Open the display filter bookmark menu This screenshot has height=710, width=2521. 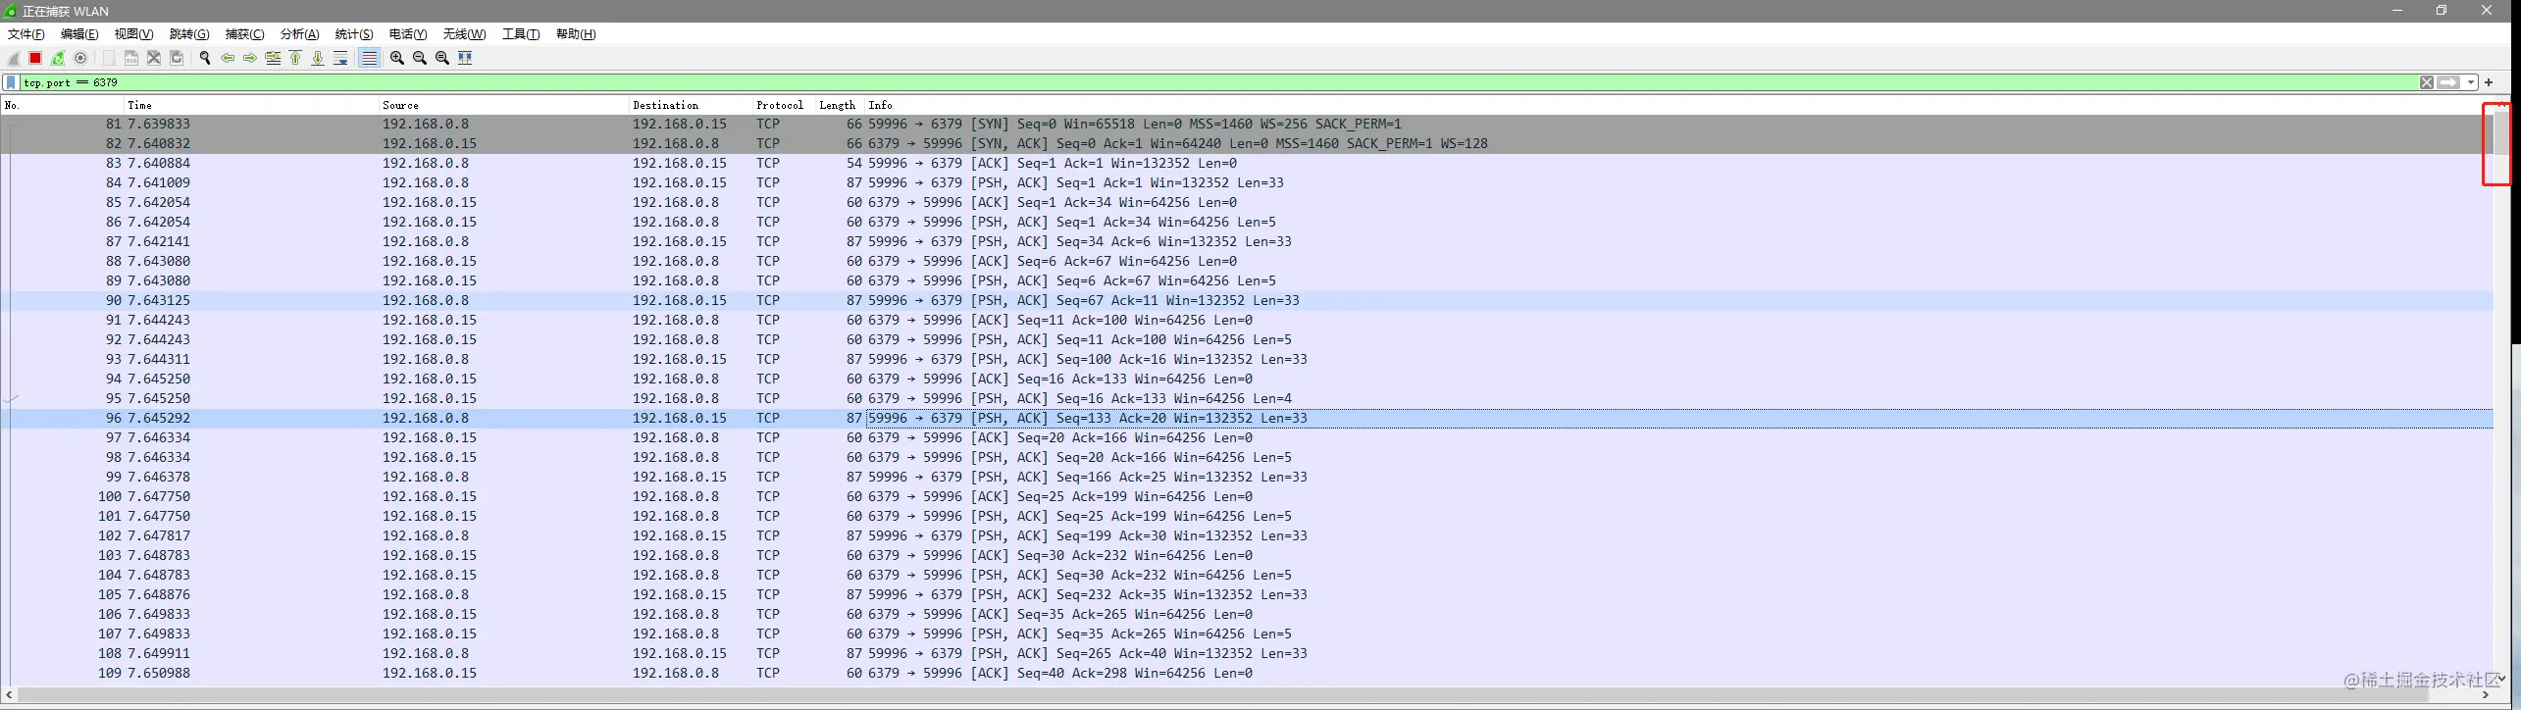12,82
